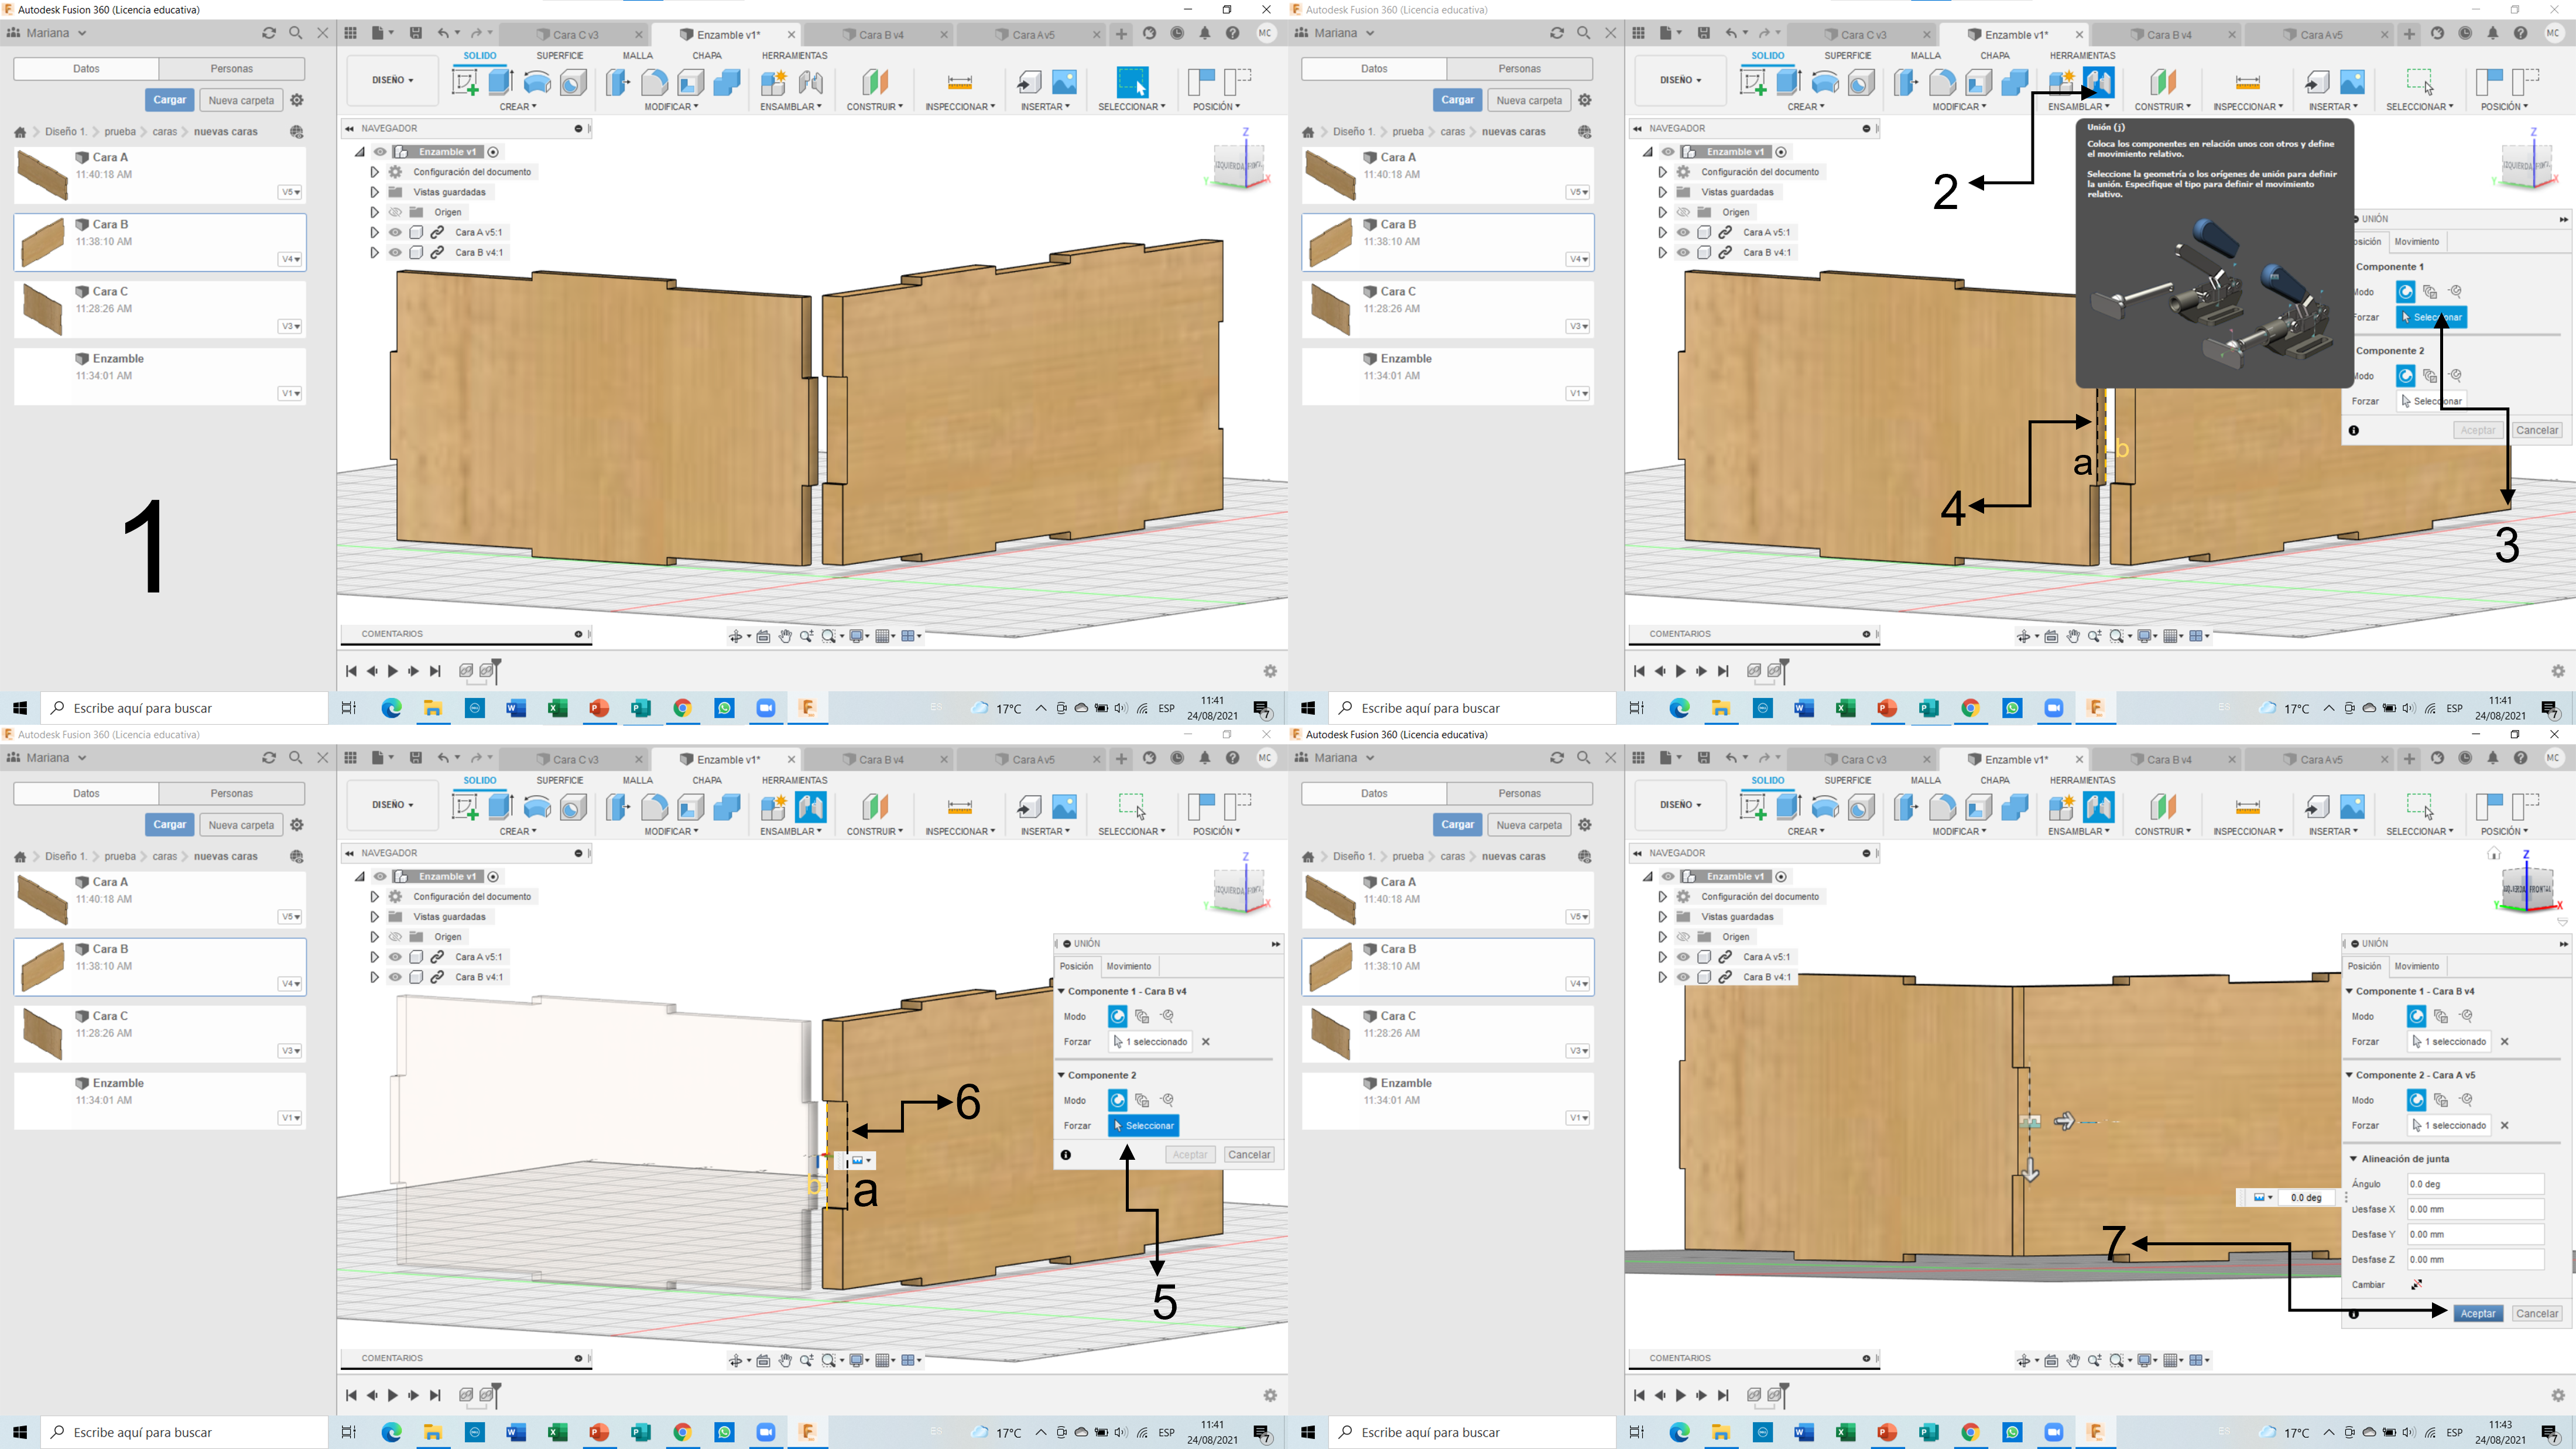The image size is (2576, 1449).
Task: Open SUPERFICIE ribbon tab in screenshot 1
Action: click(x=559, y=55)
